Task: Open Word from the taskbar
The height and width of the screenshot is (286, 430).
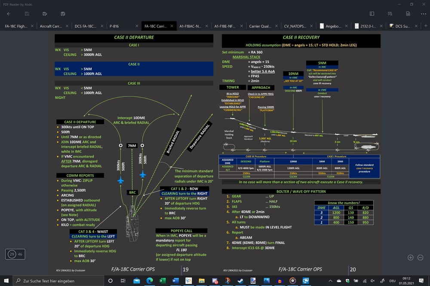Action: click(175, 281)
